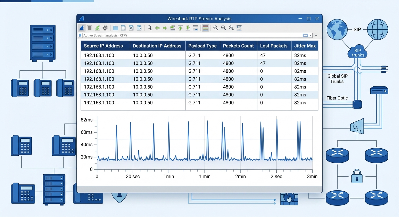Click the firewall brick flame icon
Image resolution: width=399 pixels, height=217 pixels.
(289, 199)
